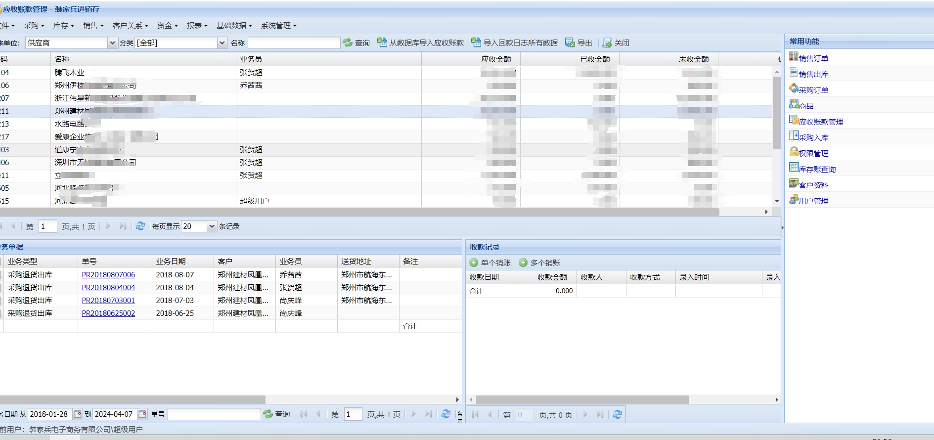Viewport: 934px width, 440px height.
Task: Go to next page in top grid
Action: click(x=108, y=226)
